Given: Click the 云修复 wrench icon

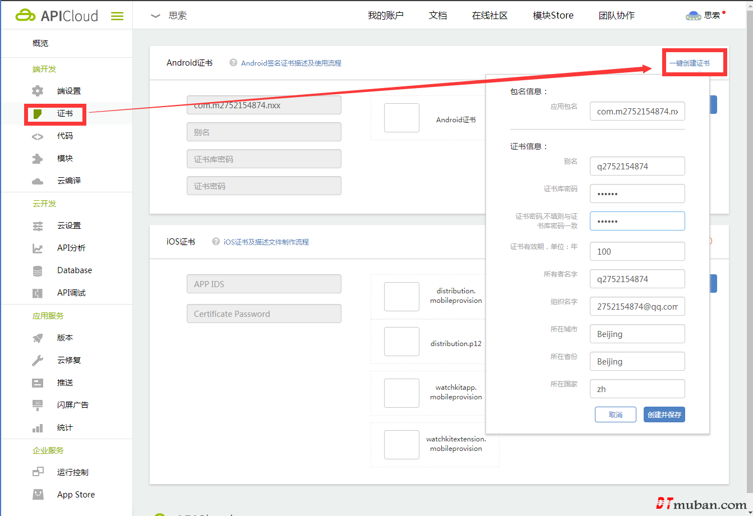Looking at the screenshot, I should (x=38, y=361).
